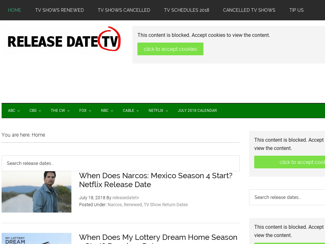Expand the NETFLIX dropdown menu
Screen dimensions: 325x244
[158, 111]
